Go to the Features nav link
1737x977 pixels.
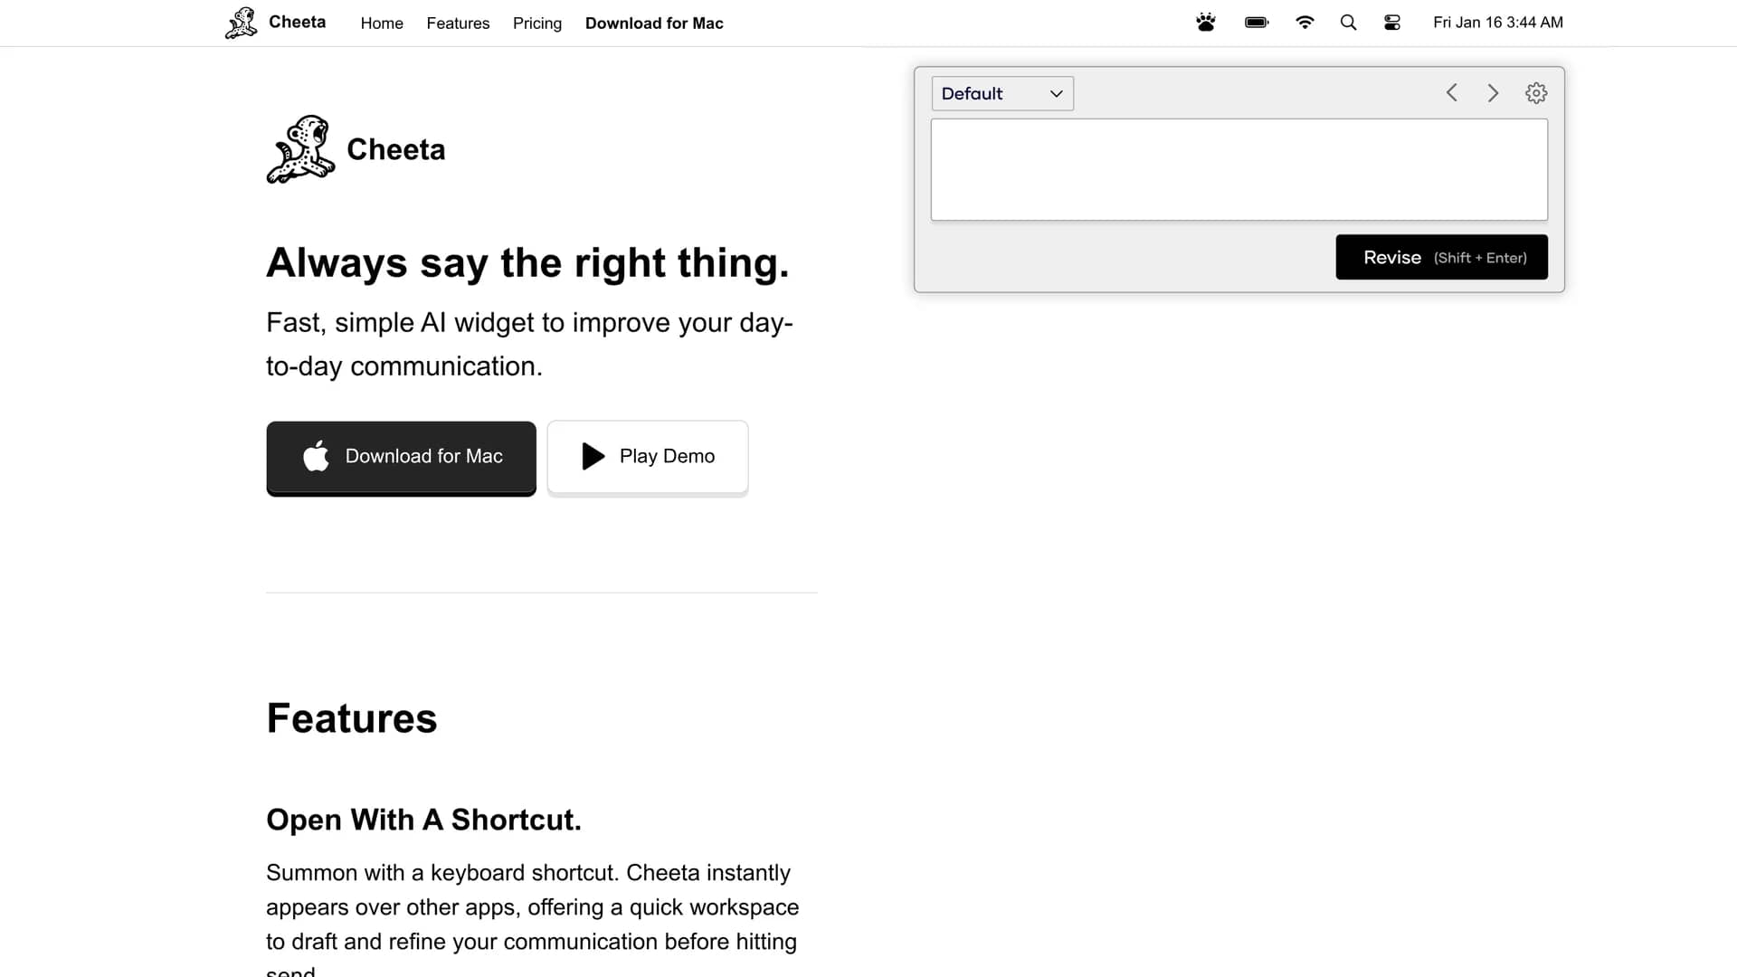point(458,24)
